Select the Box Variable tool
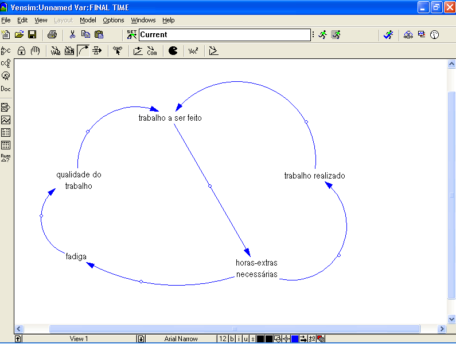This screenshot has height=344, width=456. coord(69,51)
